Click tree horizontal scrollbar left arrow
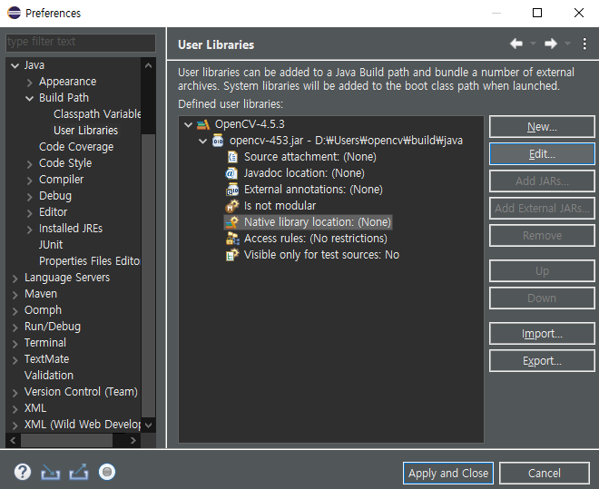Image resolution: width=599 pixels, height=489 pixels. pos(13,441)
